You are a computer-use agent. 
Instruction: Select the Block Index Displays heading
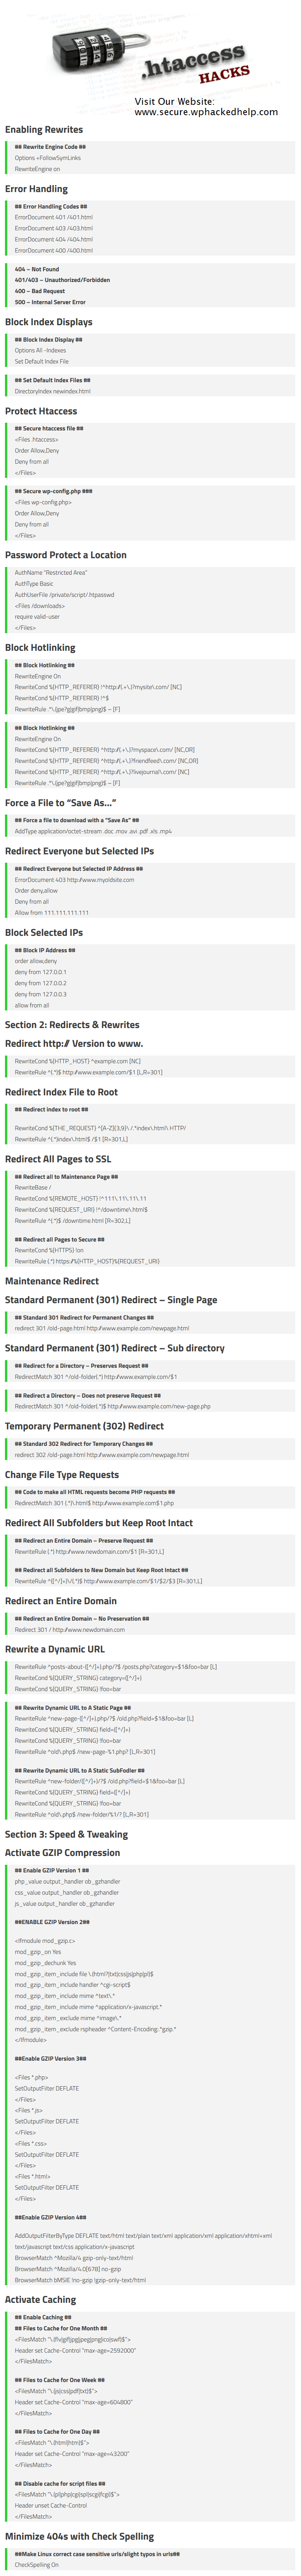coord(49,322)
